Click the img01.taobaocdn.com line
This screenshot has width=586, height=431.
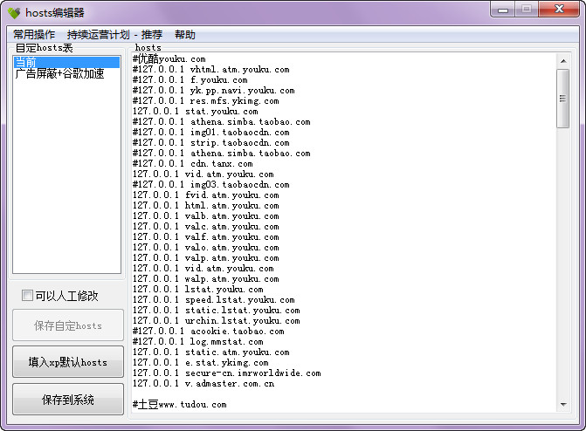(211, 133)
